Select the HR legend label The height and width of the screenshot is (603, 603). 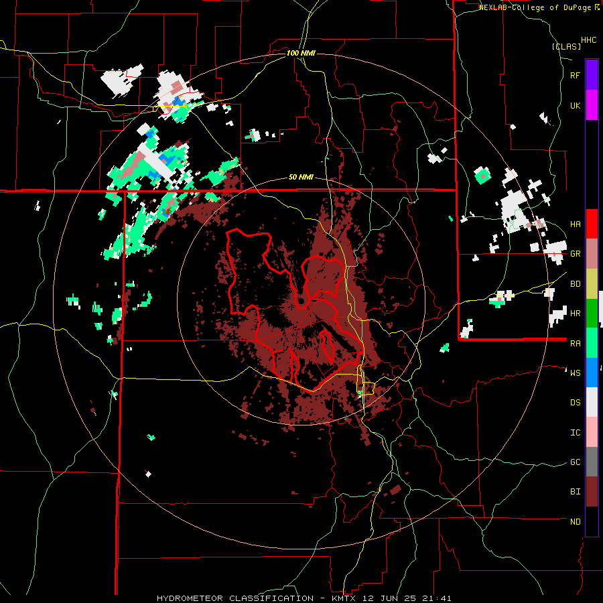pos(575,314)
